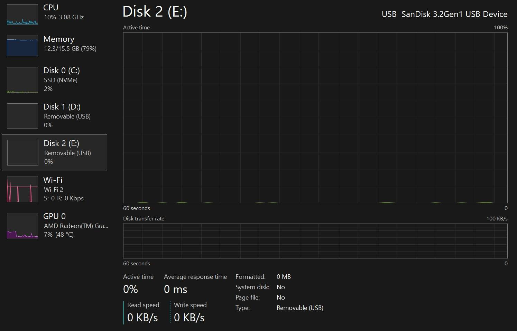Select Disk 1 (D:) sidebar graph thumbnail
This screenshot has width=517, height=331.
(x=22, y=116)
